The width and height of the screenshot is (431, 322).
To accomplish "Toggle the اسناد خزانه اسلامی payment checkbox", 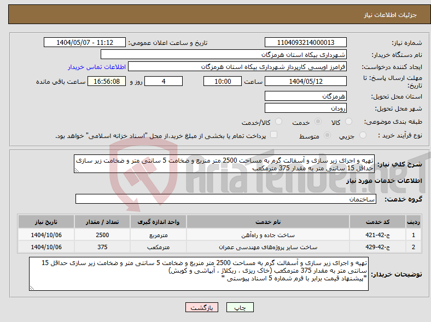I will 274,134.
